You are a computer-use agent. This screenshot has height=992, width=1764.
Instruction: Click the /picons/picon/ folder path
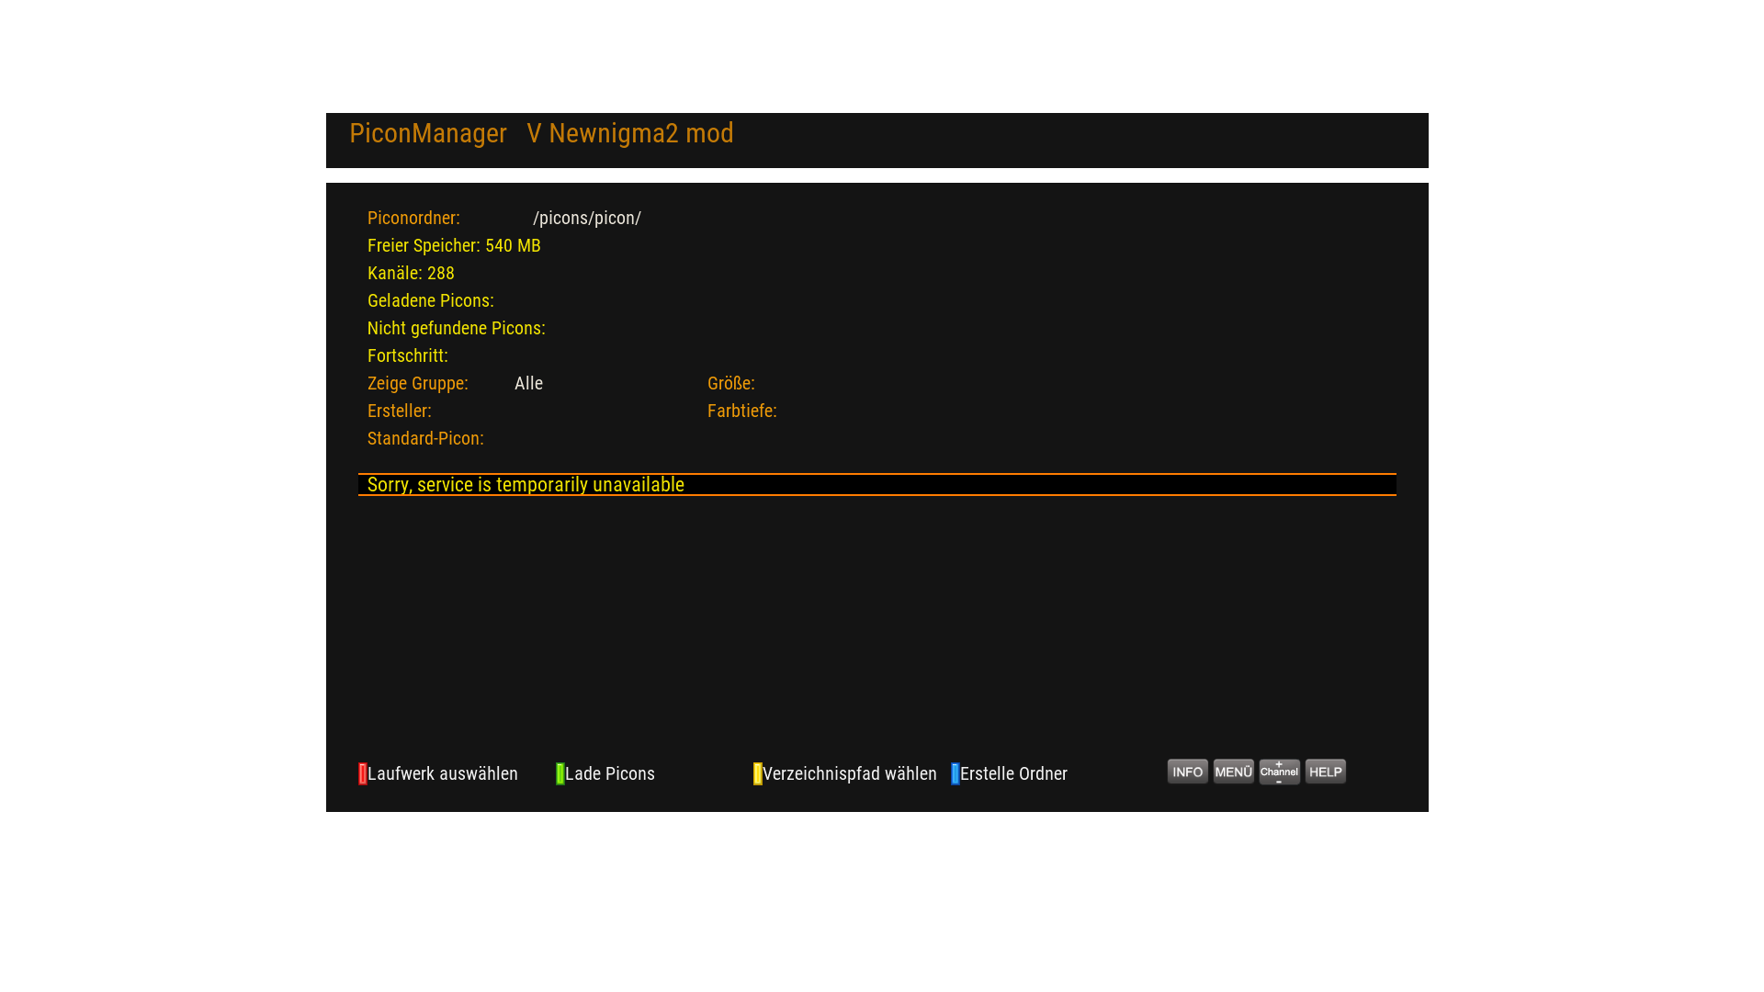pos(587,218)
